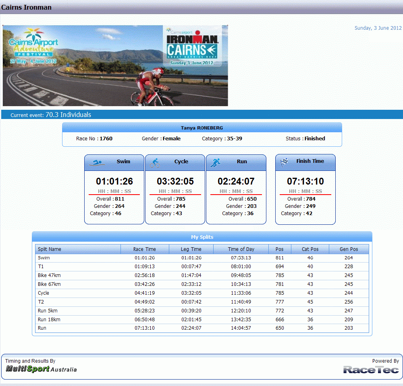Screen dimensions: 403x386
Task: Click time of day 14:04:57 in Run row
Action: click(241, 328)
